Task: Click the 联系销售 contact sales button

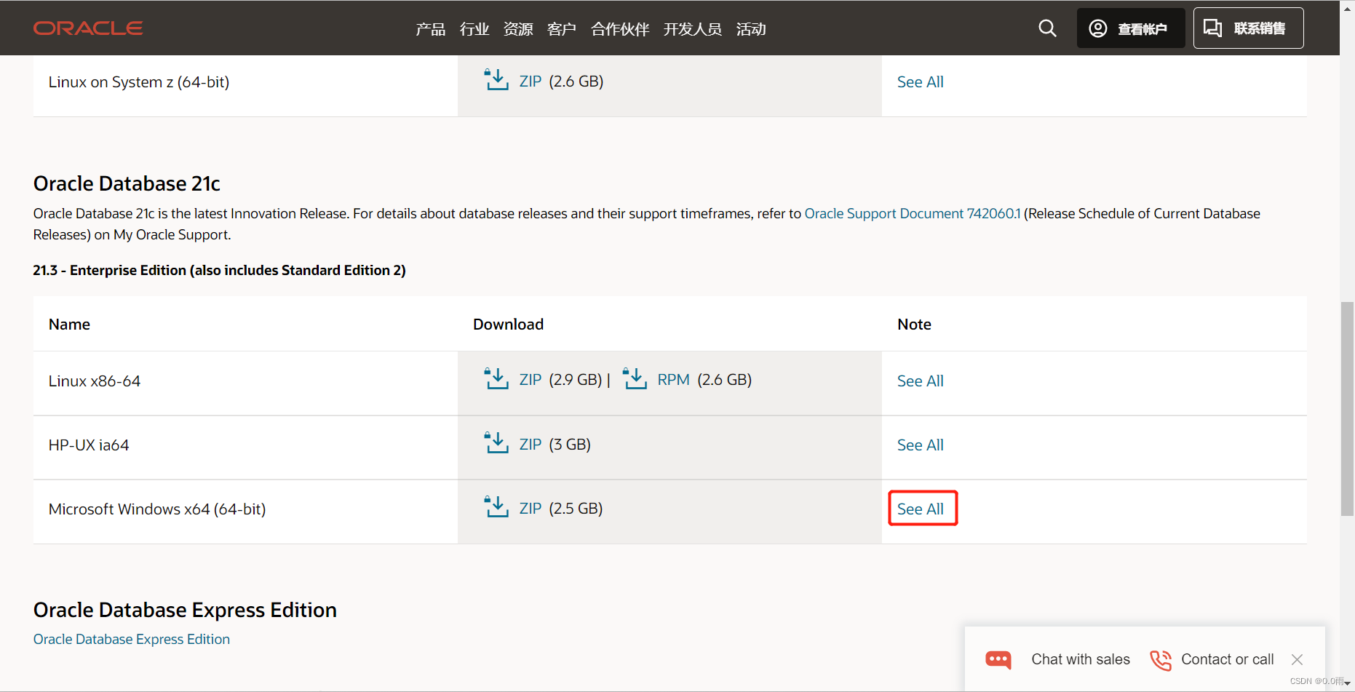Action: 1248,28
